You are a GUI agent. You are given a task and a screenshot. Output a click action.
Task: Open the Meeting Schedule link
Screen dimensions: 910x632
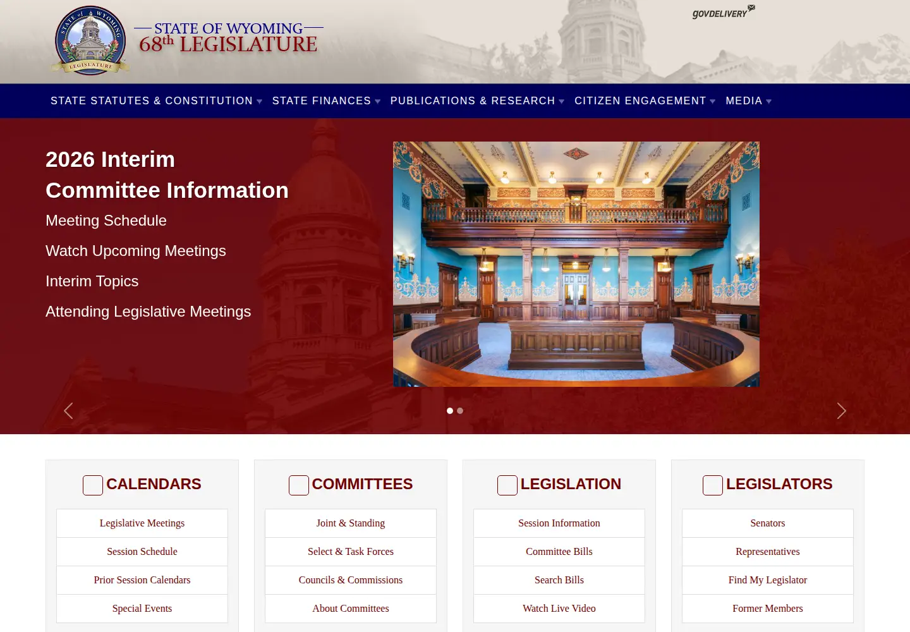[106, 221]
